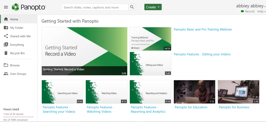Open Panopto Features - Searching your Videos link
Screen dimensions: 266x122
click(59, 110)
